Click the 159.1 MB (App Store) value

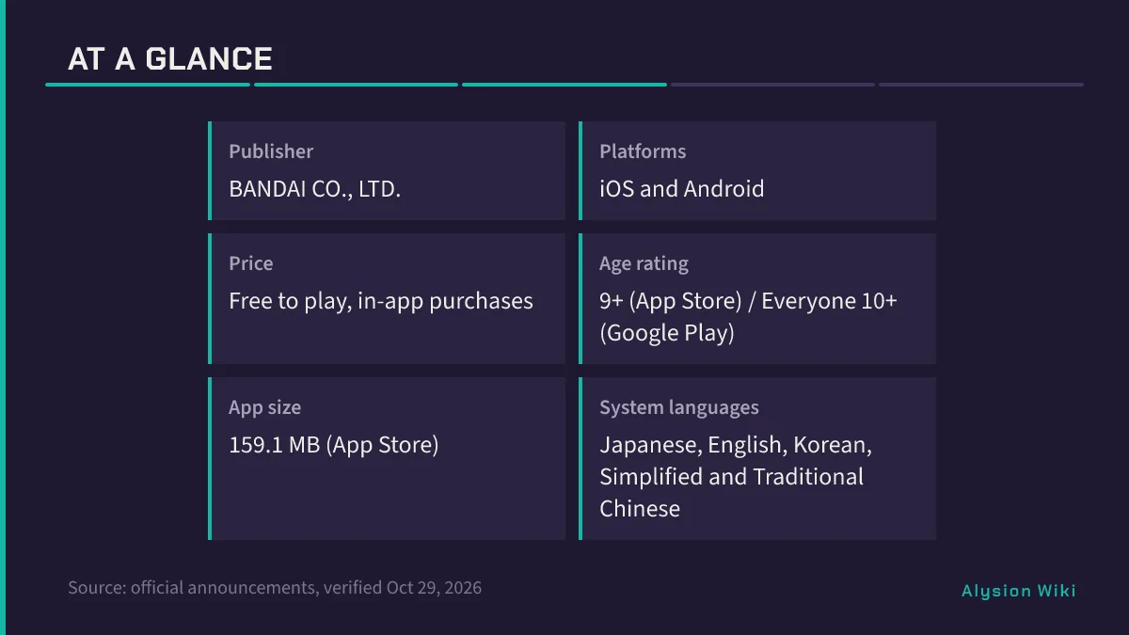pyautogui.click(x=334, y=445)
